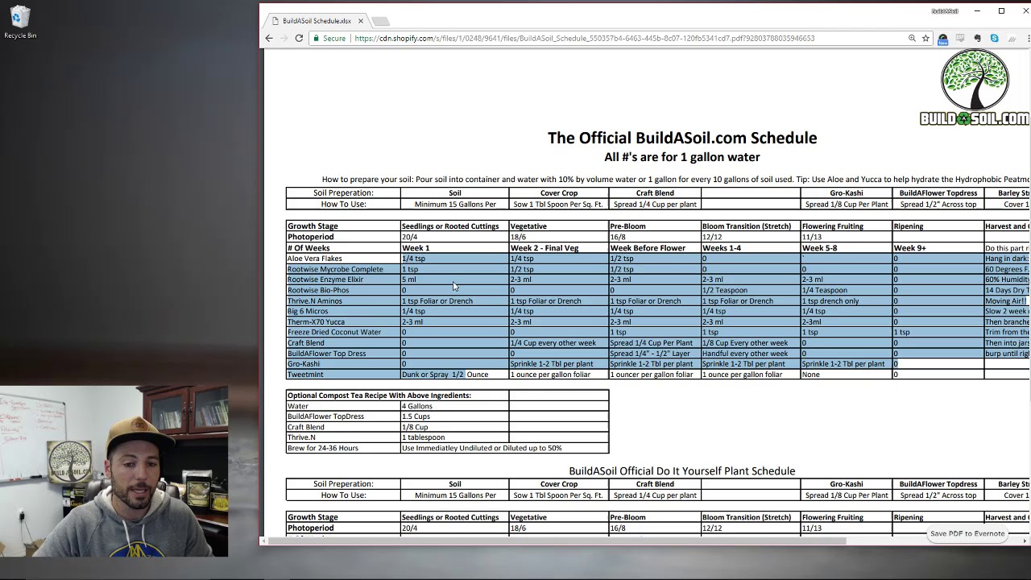
Task: Click Save PDF to Evernote button
Action: 967,533
